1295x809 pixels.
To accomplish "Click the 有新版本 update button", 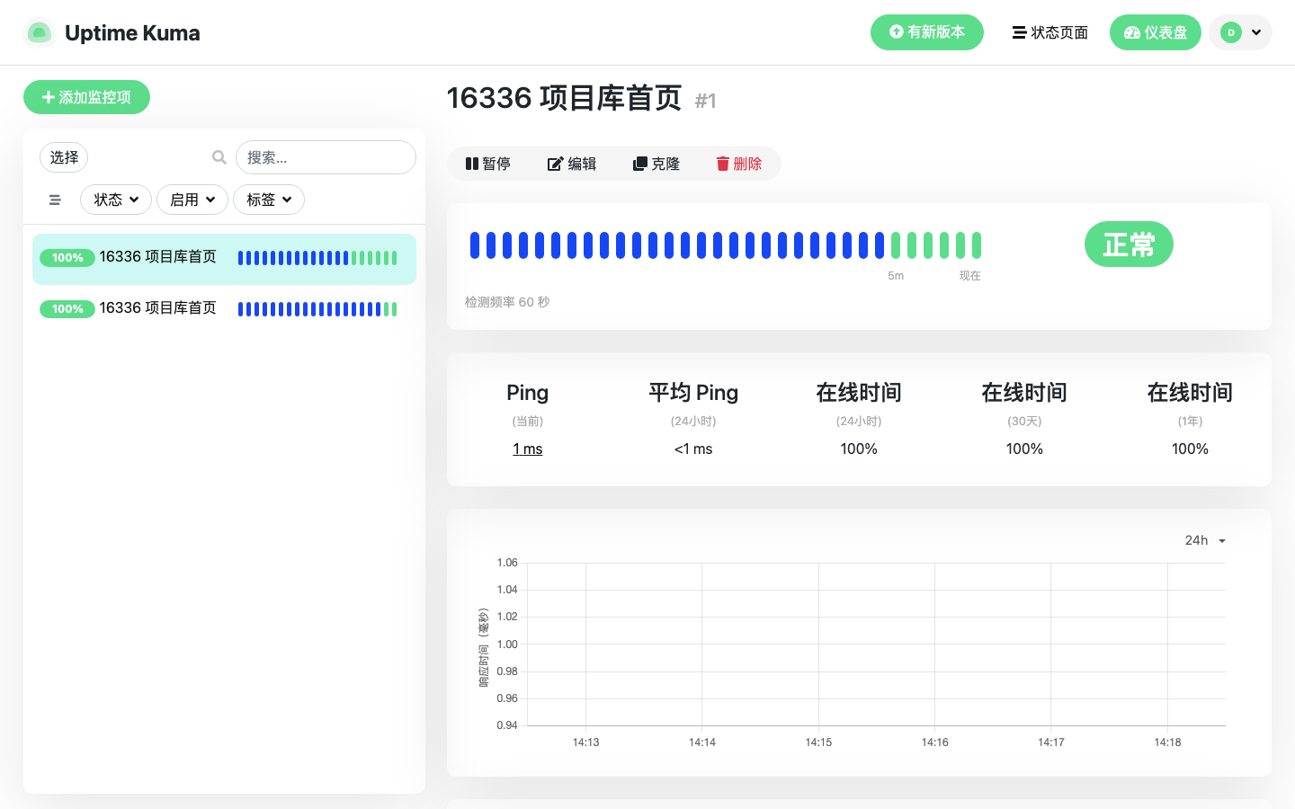I will click(x=926, y=32).
